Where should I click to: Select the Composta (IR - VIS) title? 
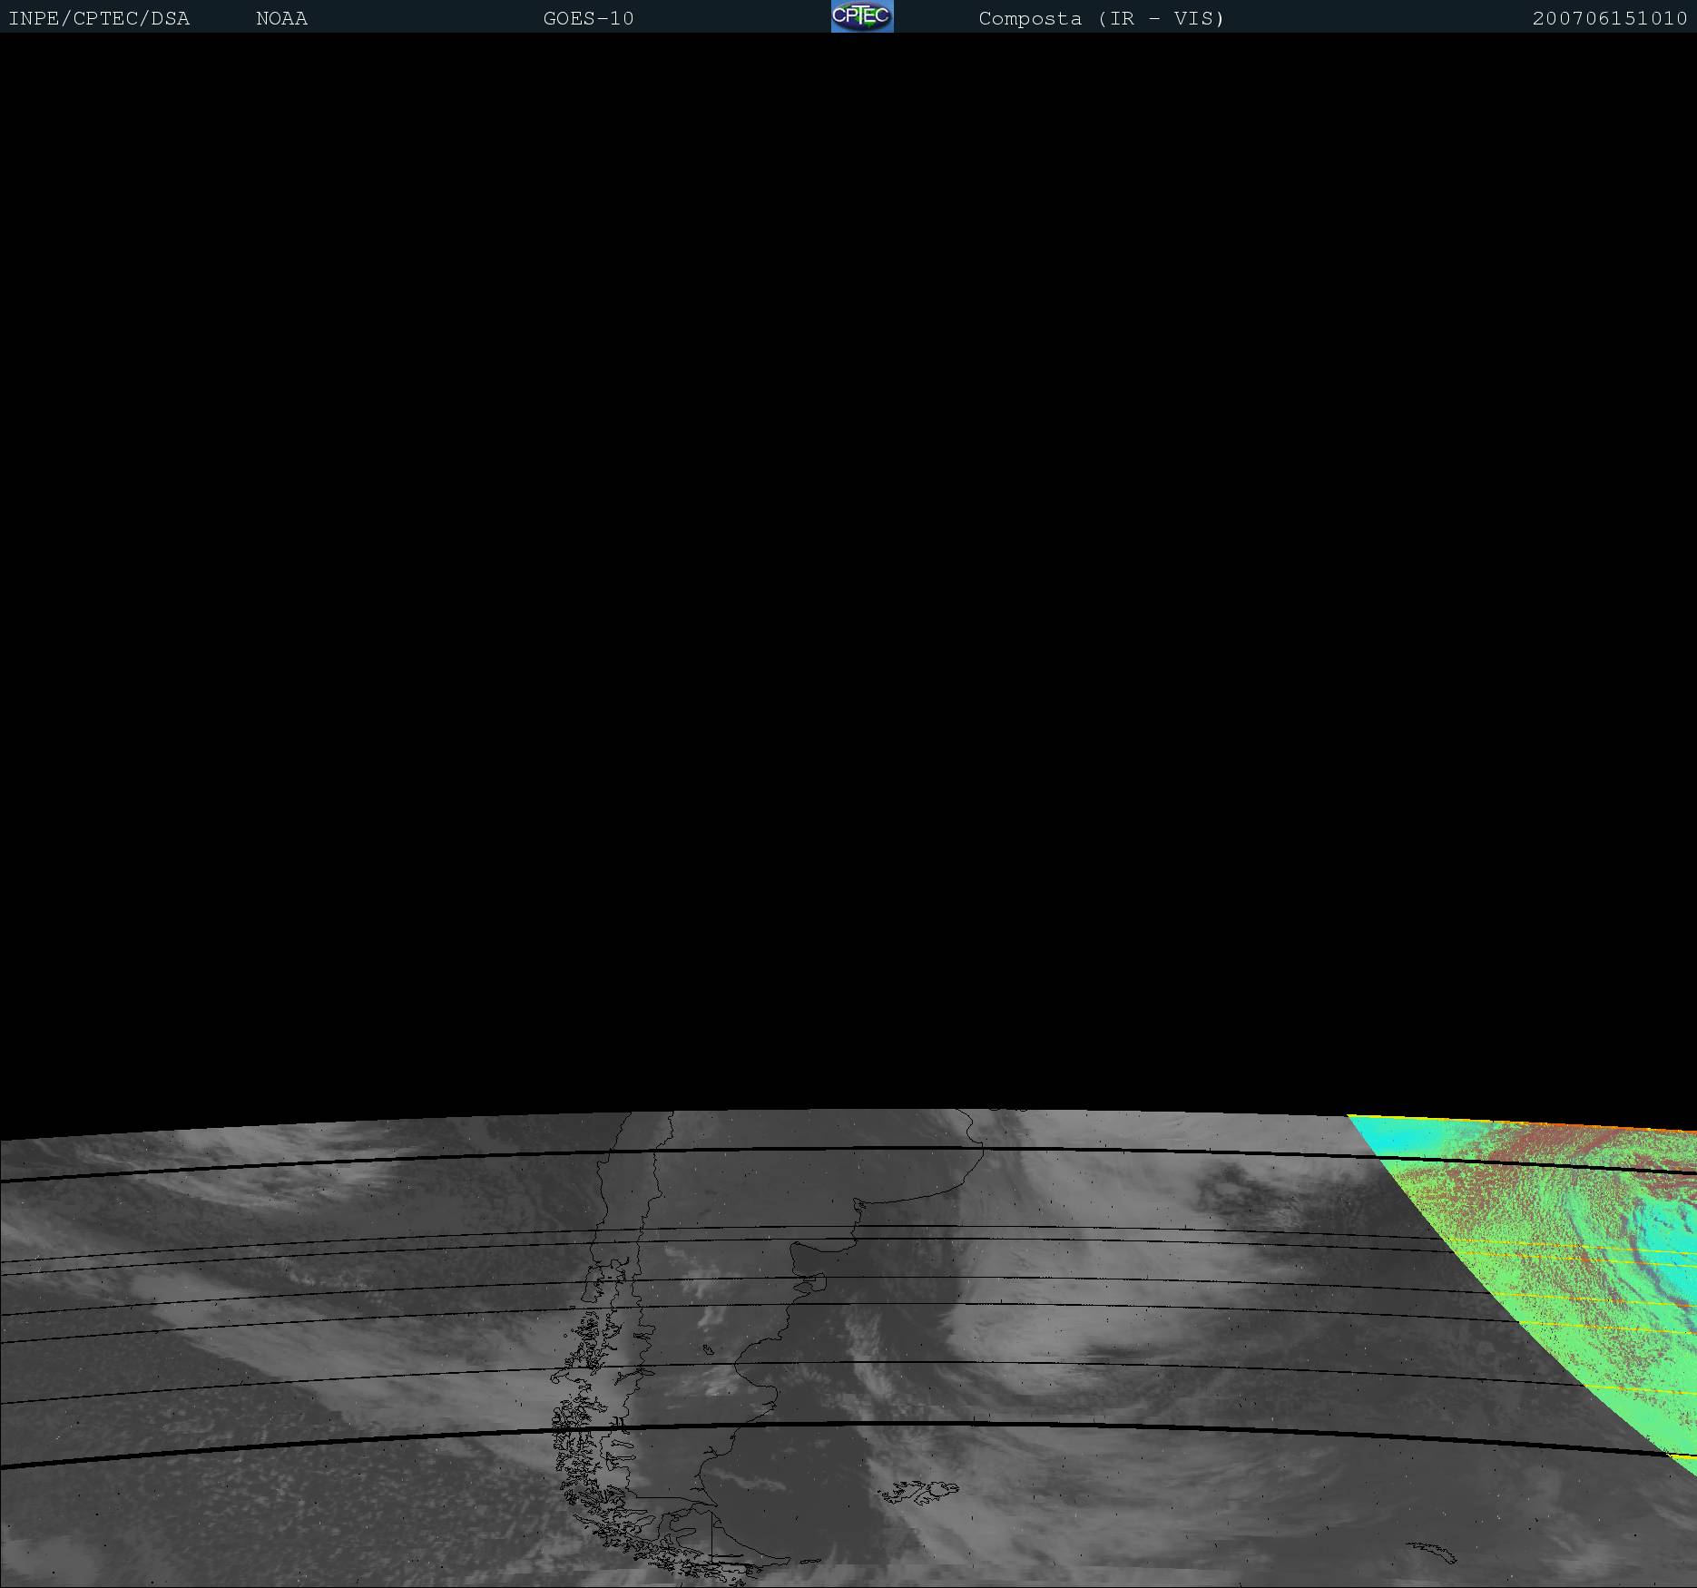1101,19
